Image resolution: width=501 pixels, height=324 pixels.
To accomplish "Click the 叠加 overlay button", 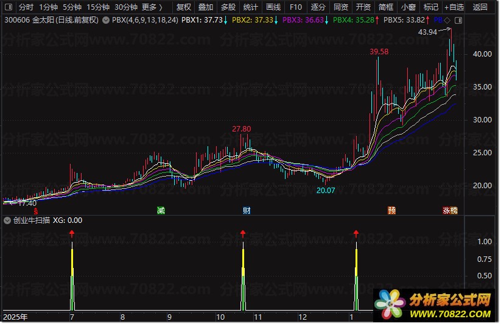I will pyautogui.click(x=205, y=7).
